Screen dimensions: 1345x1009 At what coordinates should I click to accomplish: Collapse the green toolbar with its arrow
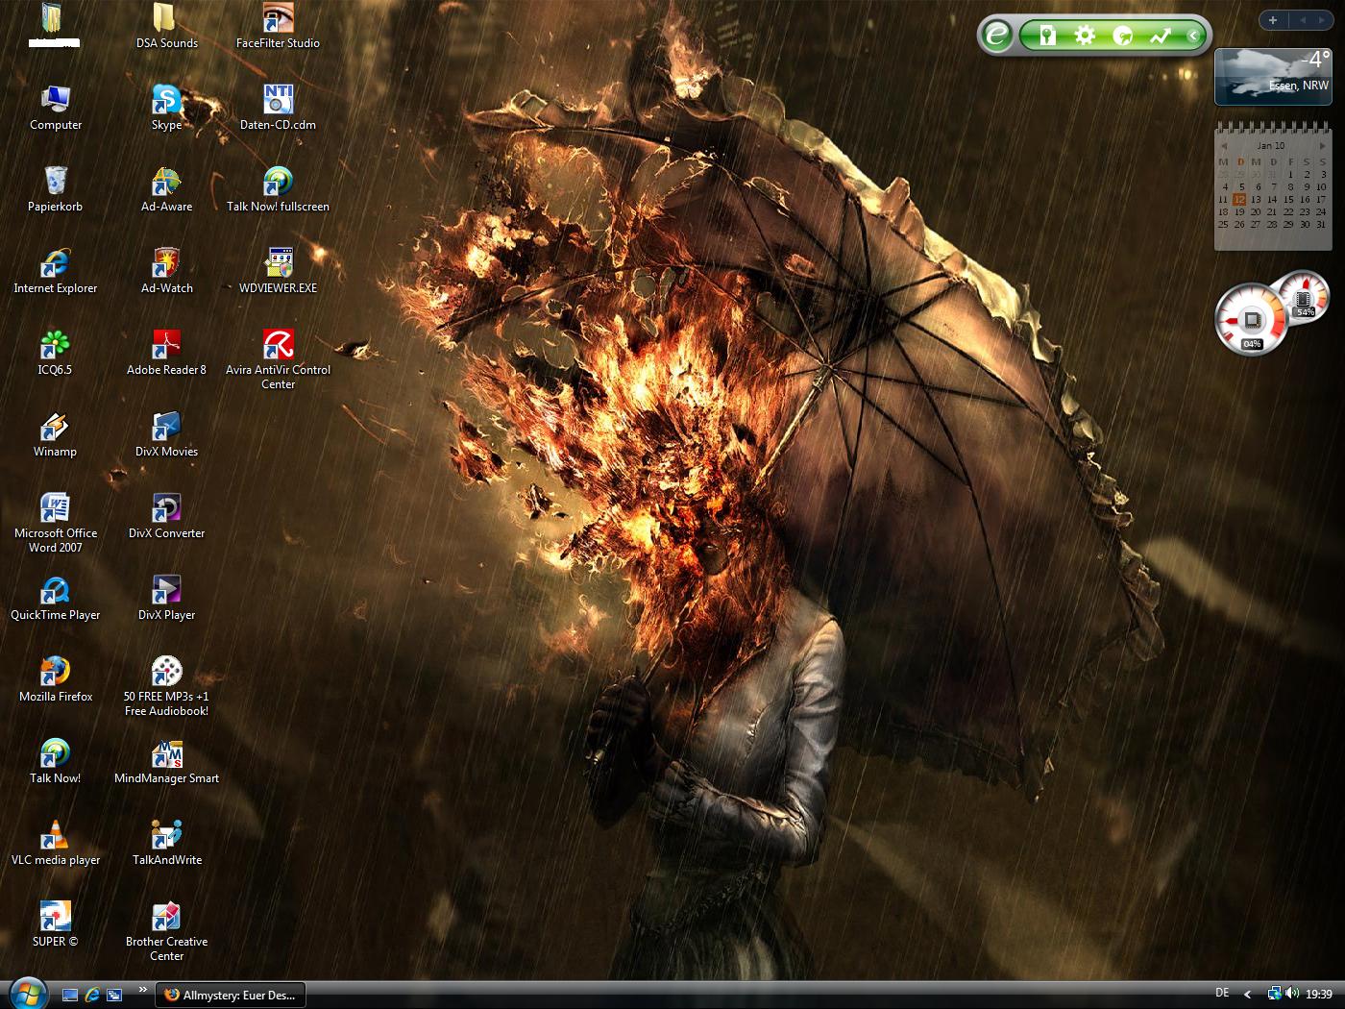(x=1192, y=36)
